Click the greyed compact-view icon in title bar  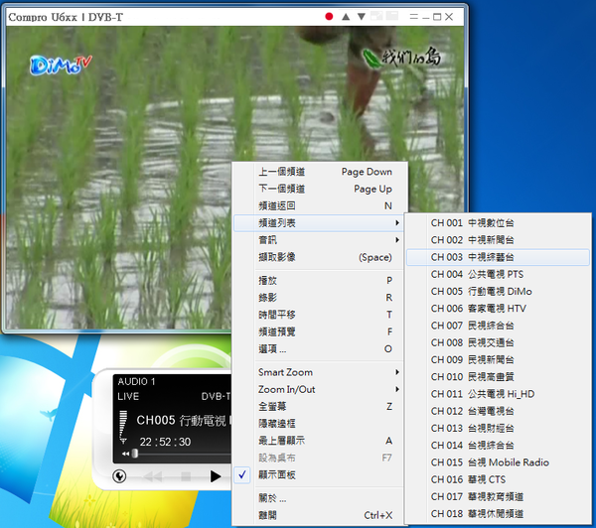tap(392, 16)
